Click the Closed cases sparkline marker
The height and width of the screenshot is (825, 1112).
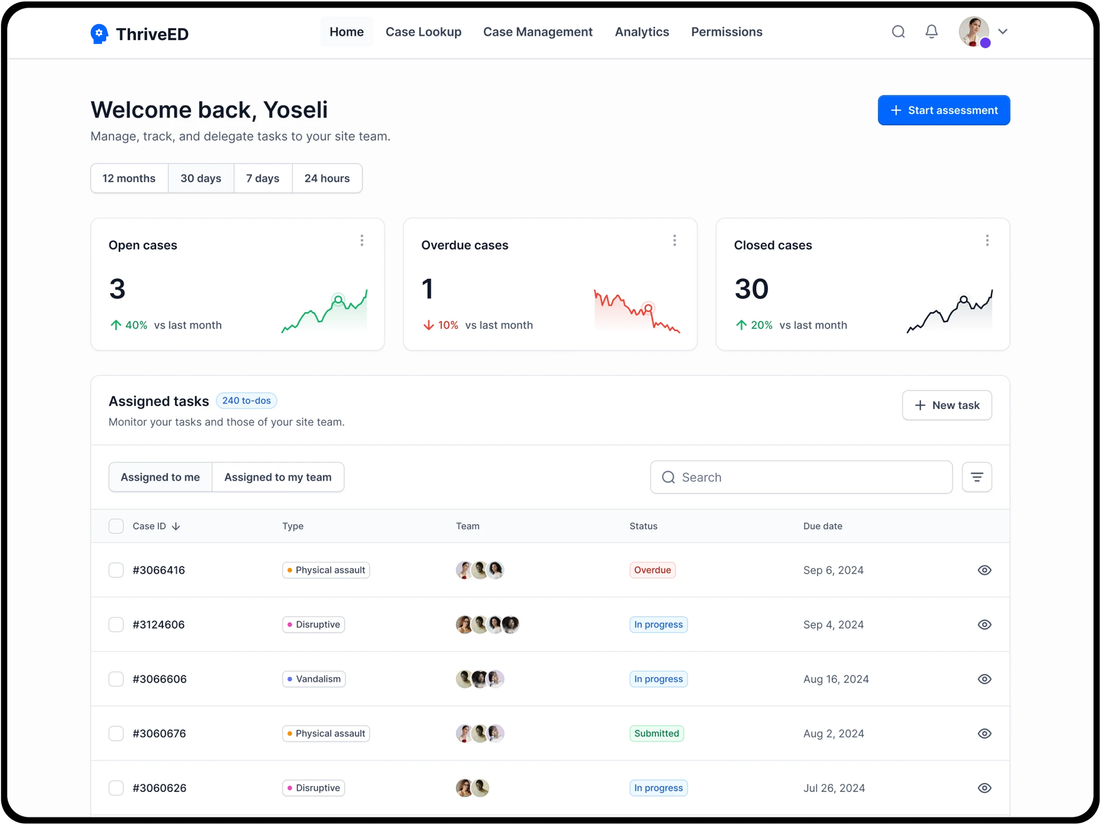click(x=964, y=300)
